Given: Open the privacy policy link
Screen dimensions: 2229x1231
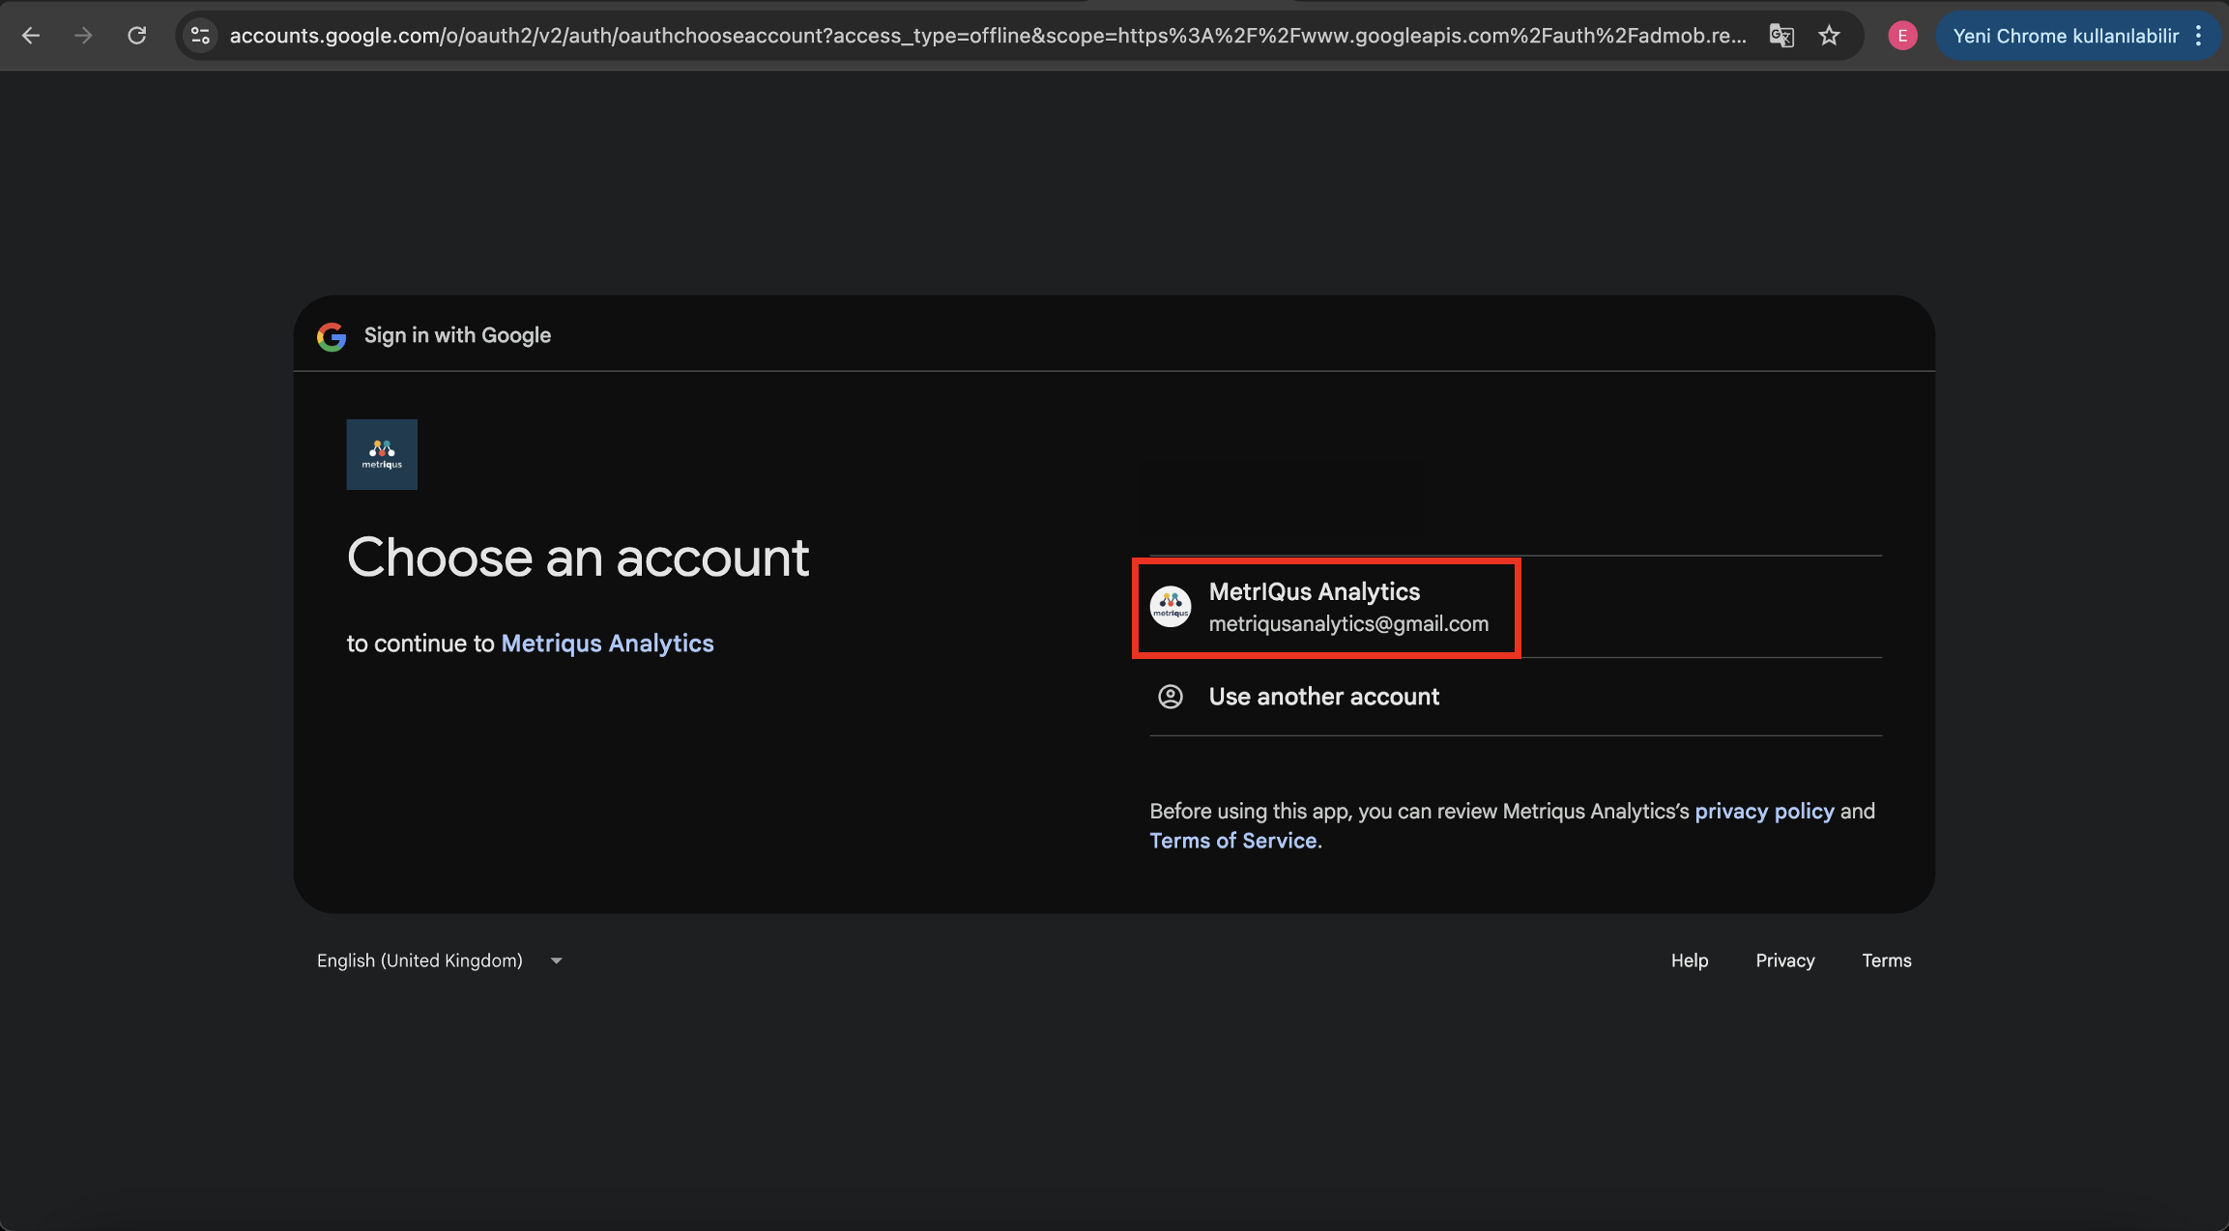Looking at the screenshot, I should [1764, 811].
